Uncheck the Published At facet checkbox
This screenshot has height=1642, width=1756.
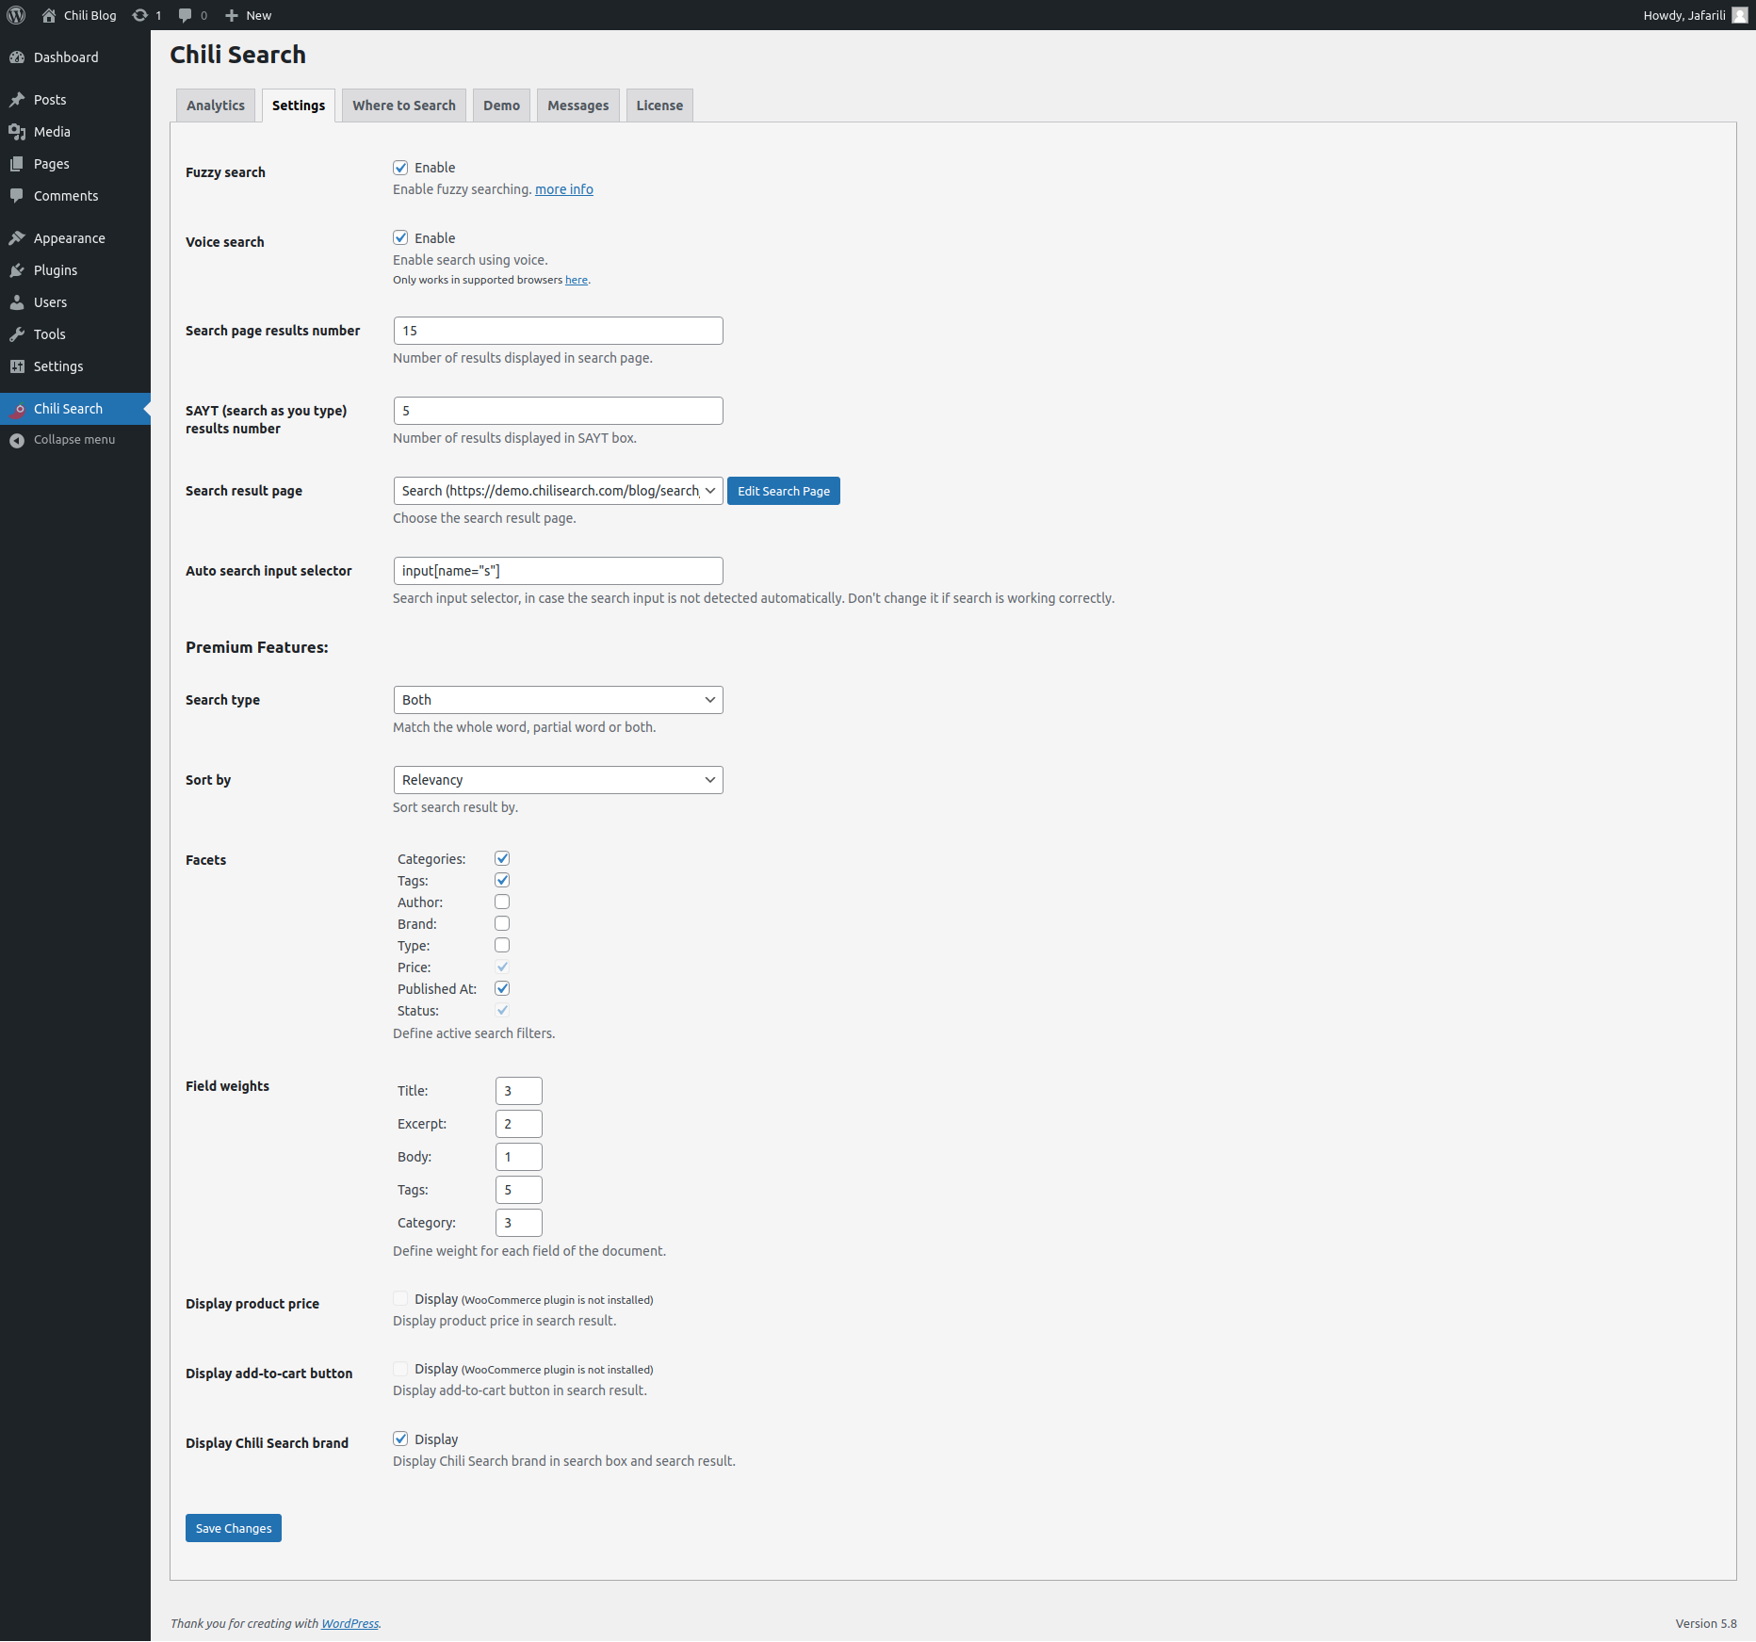[502, 988]
